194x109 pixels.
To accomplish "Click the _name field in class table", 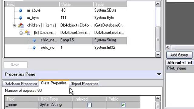I will tap(22, 105).
